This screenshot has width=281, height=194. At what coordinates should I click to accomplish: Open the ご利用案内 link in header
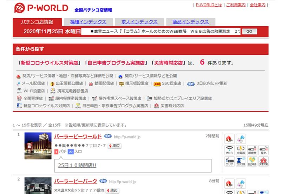[235, 5]
